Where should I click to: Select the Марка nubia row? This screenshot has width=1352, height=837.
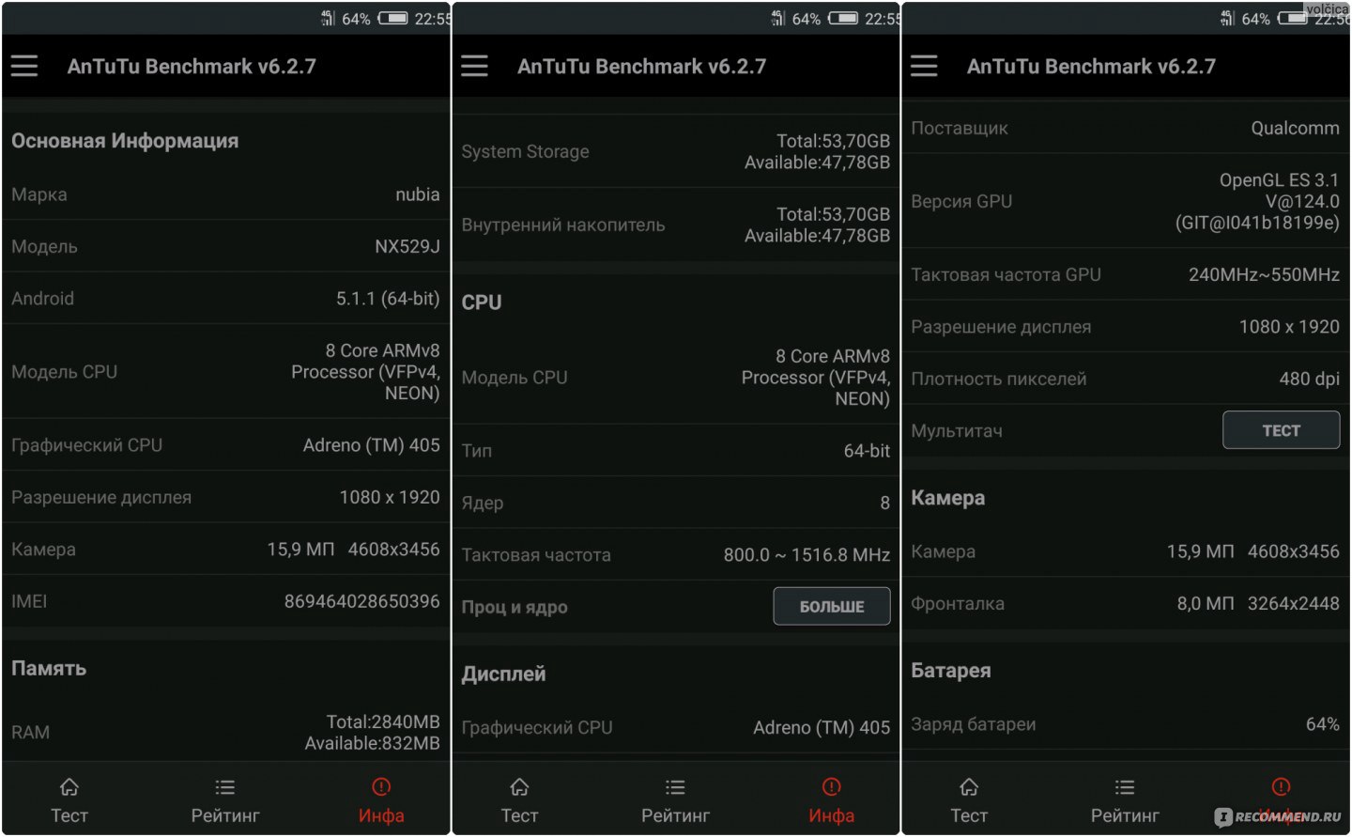pos(225,194)
